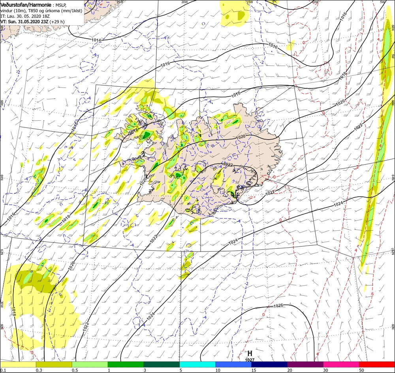395x373 pixels.
Task: Click the red '6' isotherm label
Action: tap(372, 294)
